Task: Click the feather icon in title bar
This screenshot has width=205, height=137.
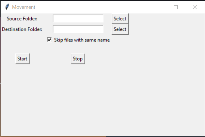Action: tap(7, 7)
